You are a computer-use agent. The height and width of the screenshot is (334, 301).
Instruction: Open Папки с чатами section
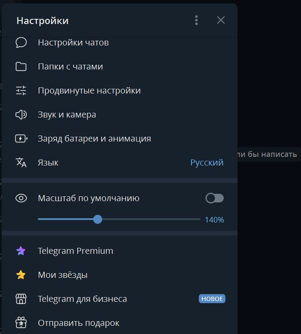tap(70, 66)
